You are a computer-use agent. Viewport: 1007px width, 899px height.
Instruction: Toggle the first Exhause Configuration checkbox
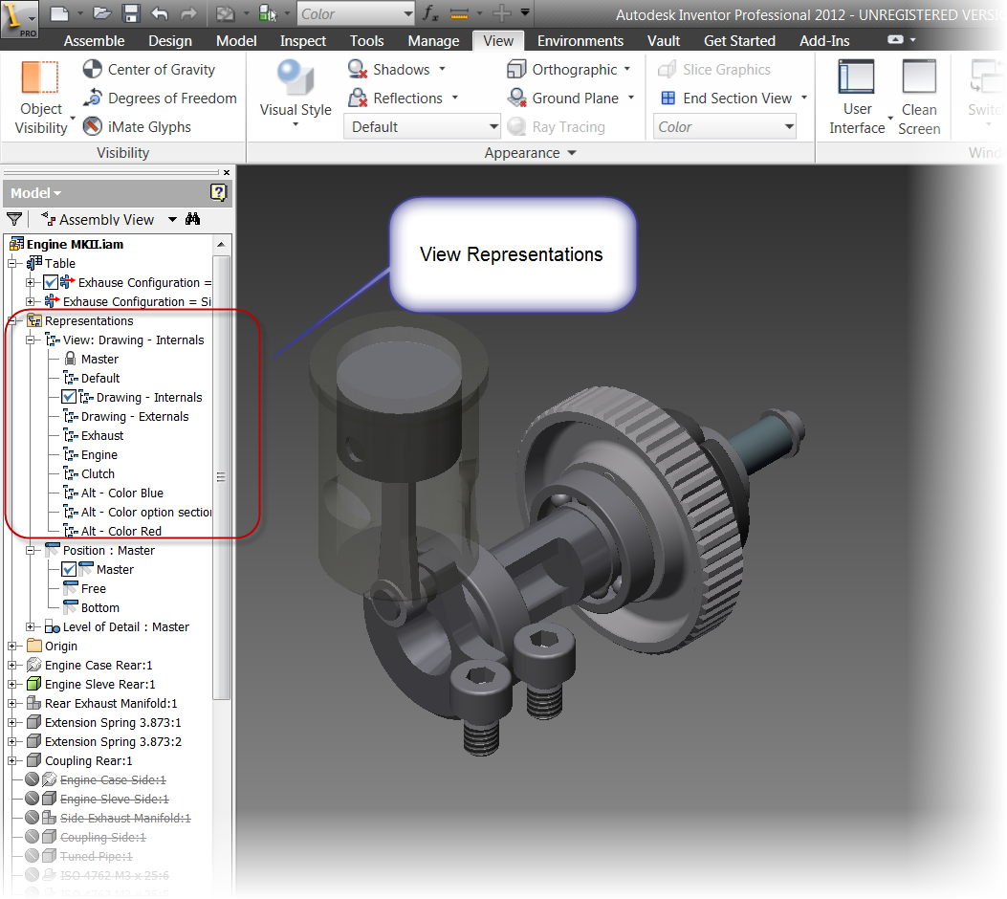tap(51, 282)
